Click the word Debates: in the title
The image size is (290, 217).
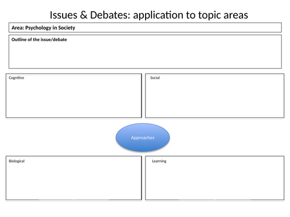[x=110, y=15]
